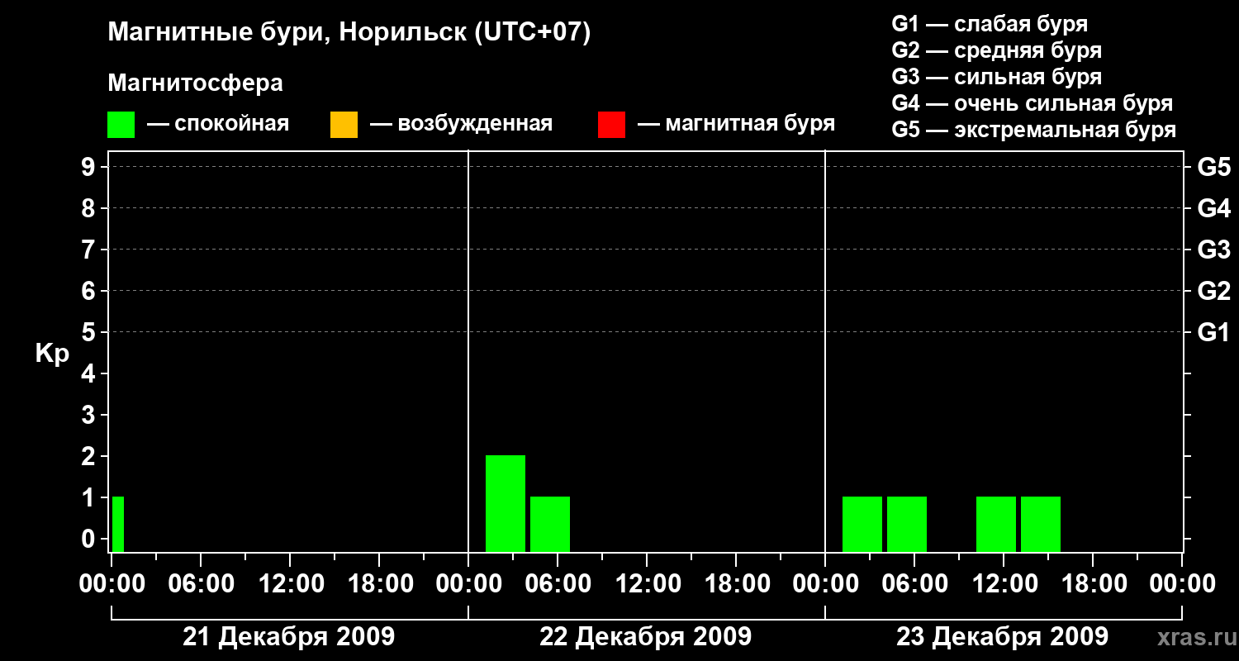Viewport: 1239px width, 661px height.
Task: Click the 'G5 — экстремальная буря' legend line
Action: point(1034,130)
